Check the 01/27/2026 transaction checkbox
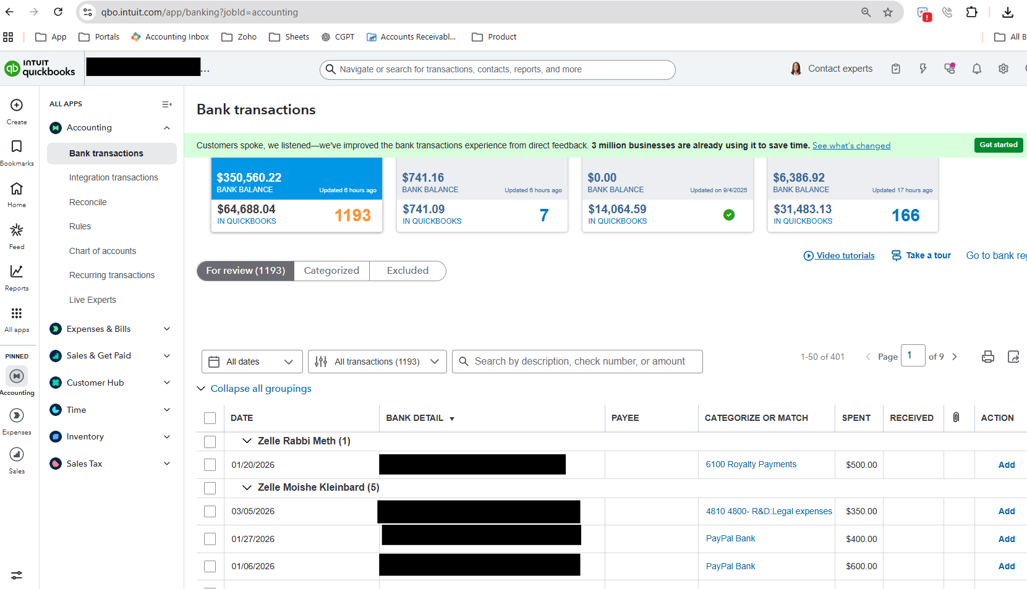Screen dimensions: 1027x589 [x=210, y=539]
